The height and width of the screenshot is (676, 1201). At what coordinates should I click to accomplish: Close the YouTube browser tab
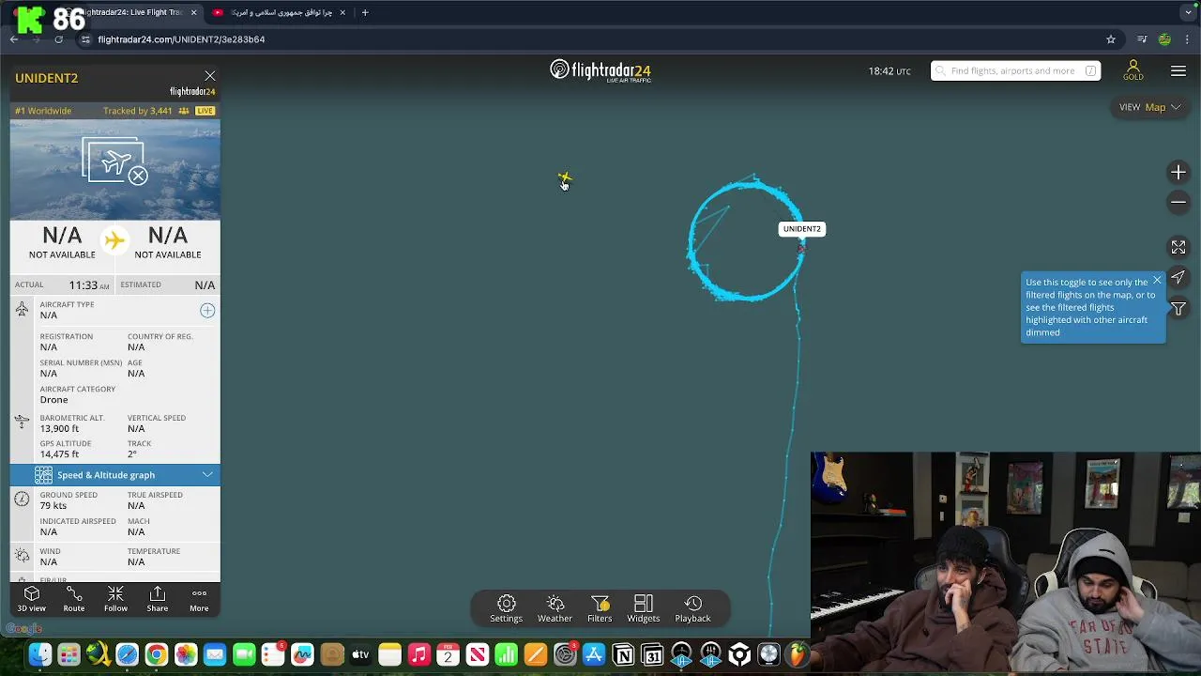pos(342,13)
